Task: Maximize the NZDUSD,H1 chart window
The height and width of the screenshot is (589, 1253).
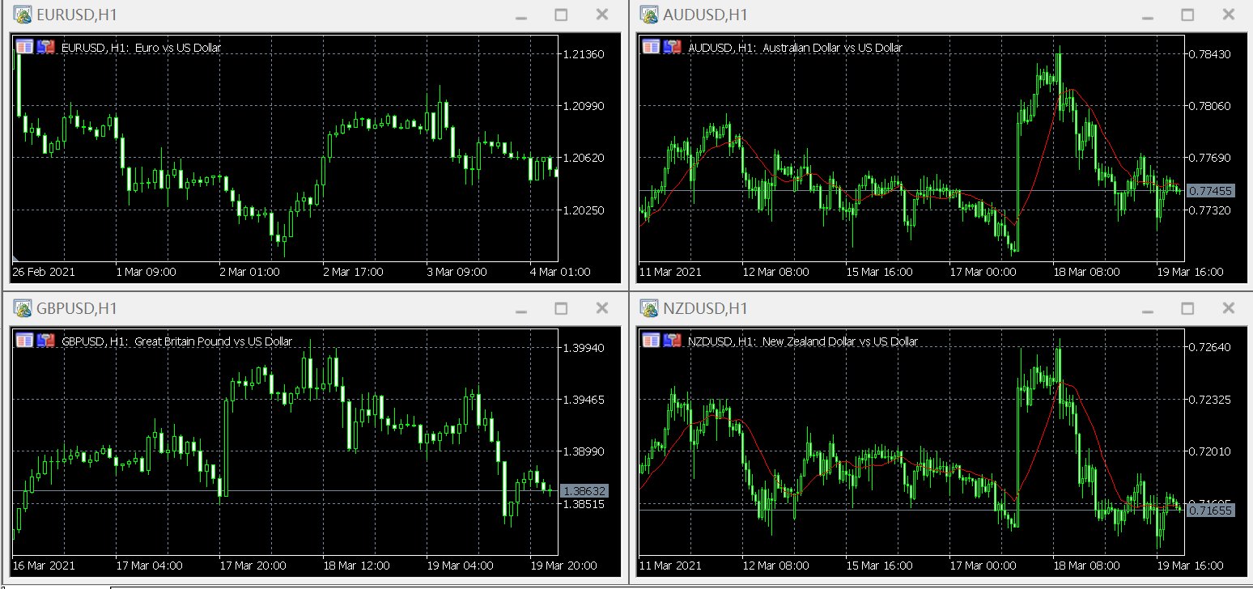Action: (x=1187, y=308)
